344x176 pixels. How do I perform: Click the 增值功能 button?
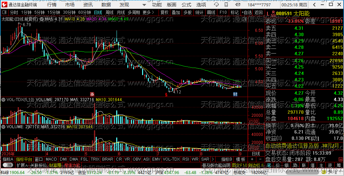[x=72, y=165]
